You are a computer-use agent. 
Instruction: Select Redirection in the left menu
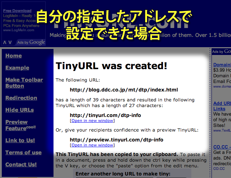point(21,98)
